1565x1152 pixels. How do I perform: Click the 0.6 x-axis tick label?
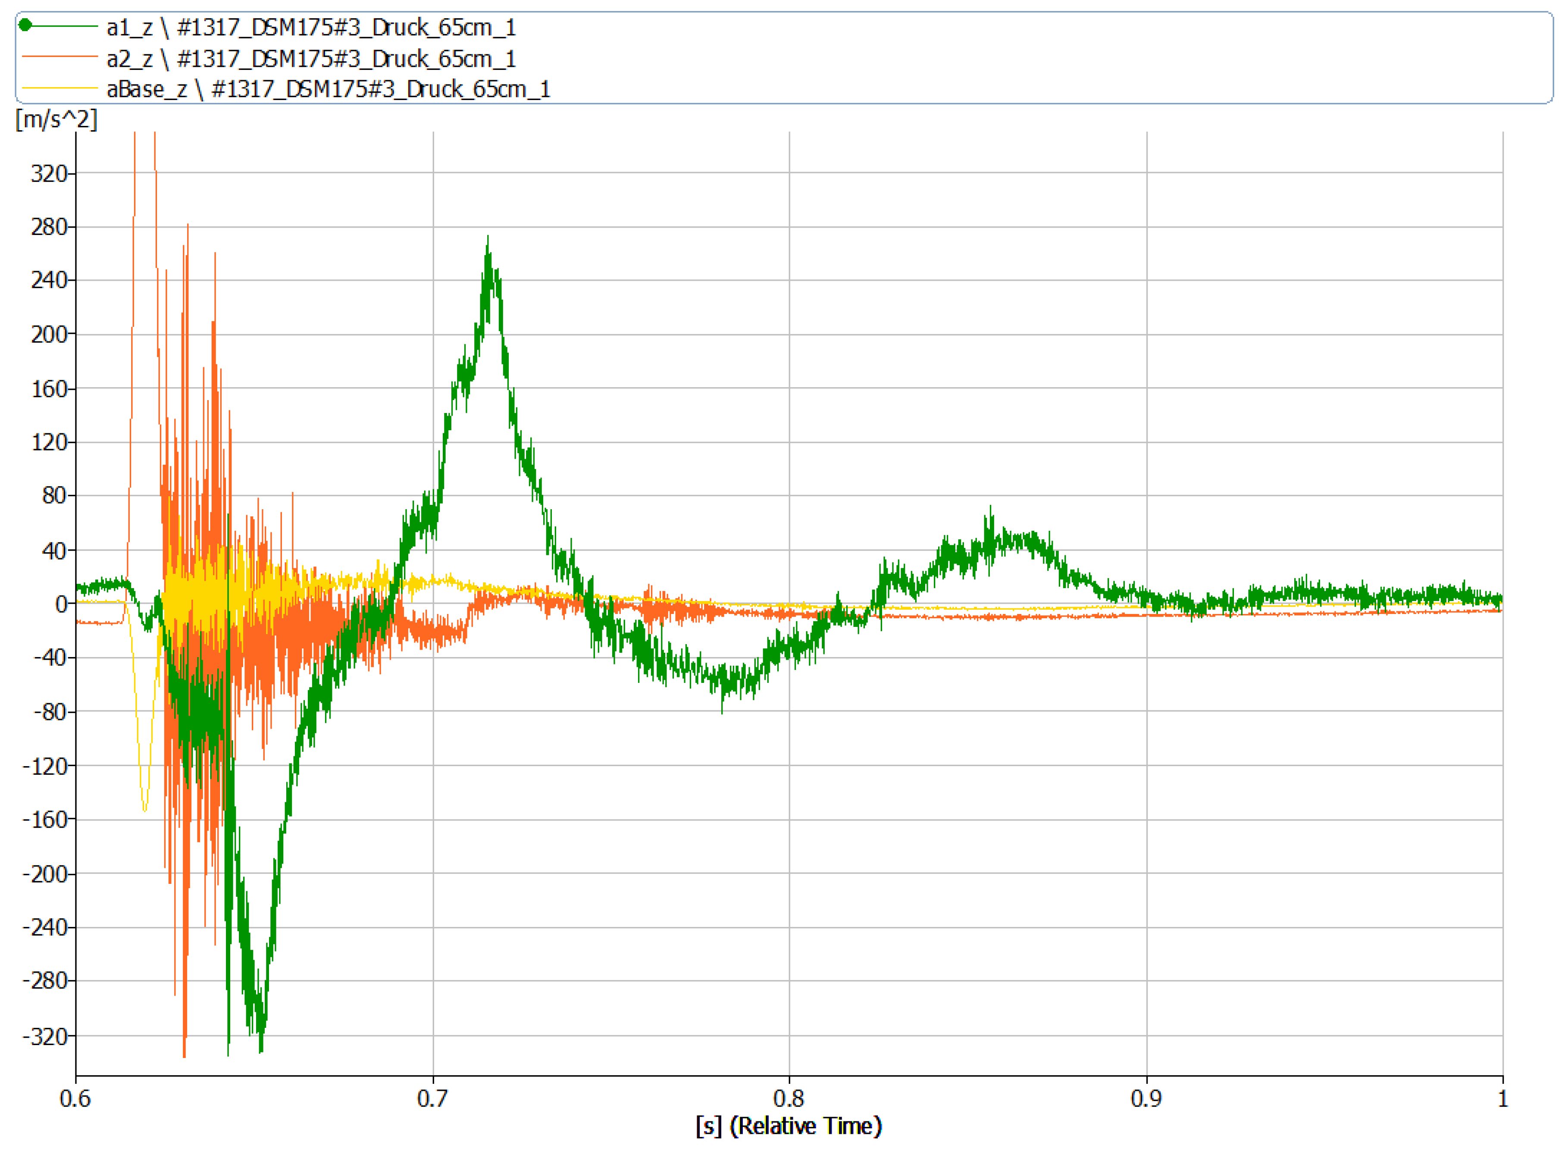[75, 1099]
